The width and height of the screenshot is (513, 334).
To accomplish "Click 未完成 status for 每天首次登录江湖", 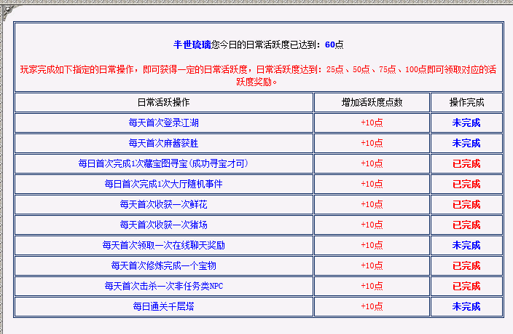I will click(466, 123).
